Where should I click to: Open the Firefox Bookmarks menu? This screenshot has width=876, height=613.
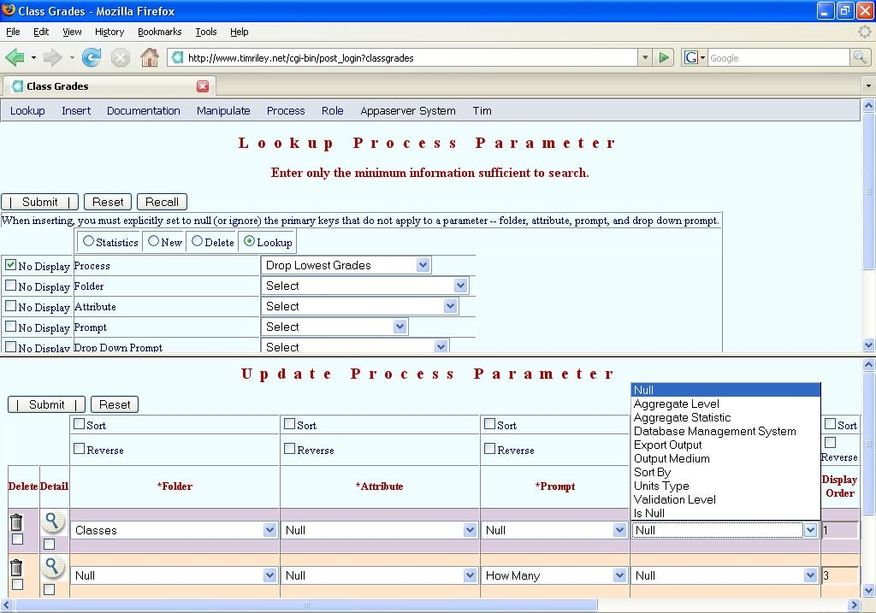click(x=160, y=32)
